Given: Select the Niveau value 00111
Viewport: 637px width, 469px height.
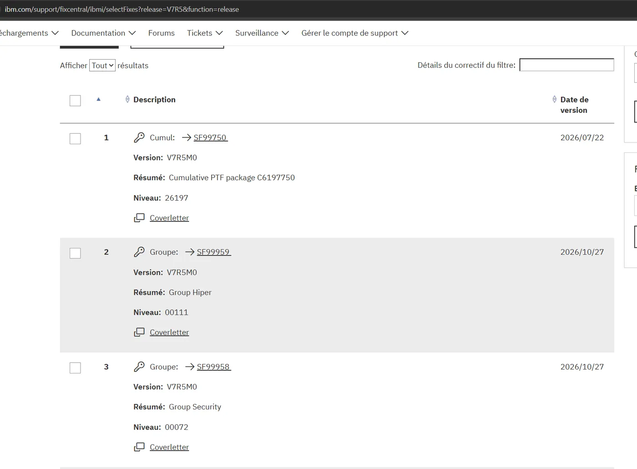Looking at the screenshot, I should tap(177, 313).
